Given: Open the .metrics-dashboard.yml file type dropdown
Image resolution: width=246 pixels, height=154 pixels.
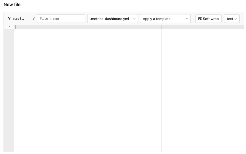Looking at the screenshot, I should pos(112,18).
